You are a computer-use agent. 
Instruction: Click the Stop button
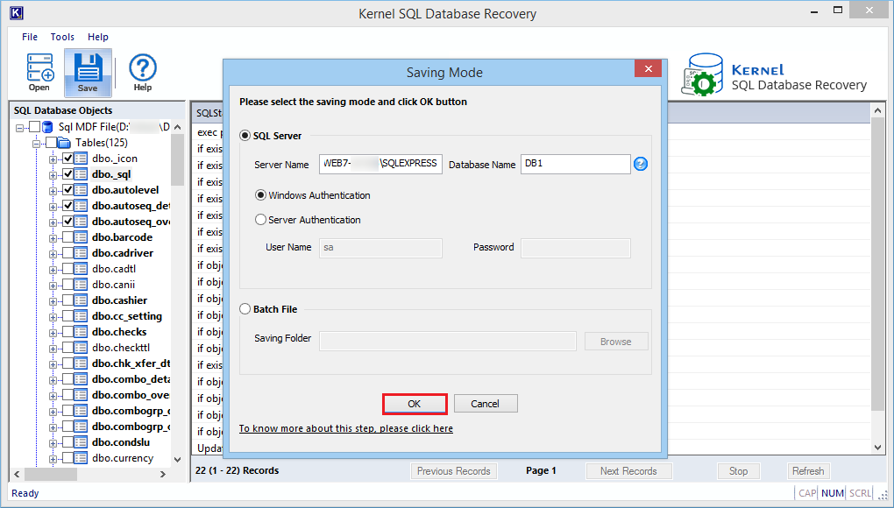coord(738,471)
